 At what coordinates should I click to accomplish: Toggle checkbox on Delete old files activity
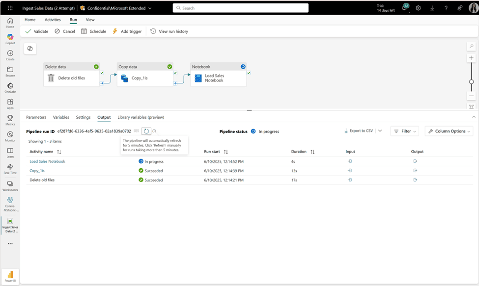click(102, 73)
